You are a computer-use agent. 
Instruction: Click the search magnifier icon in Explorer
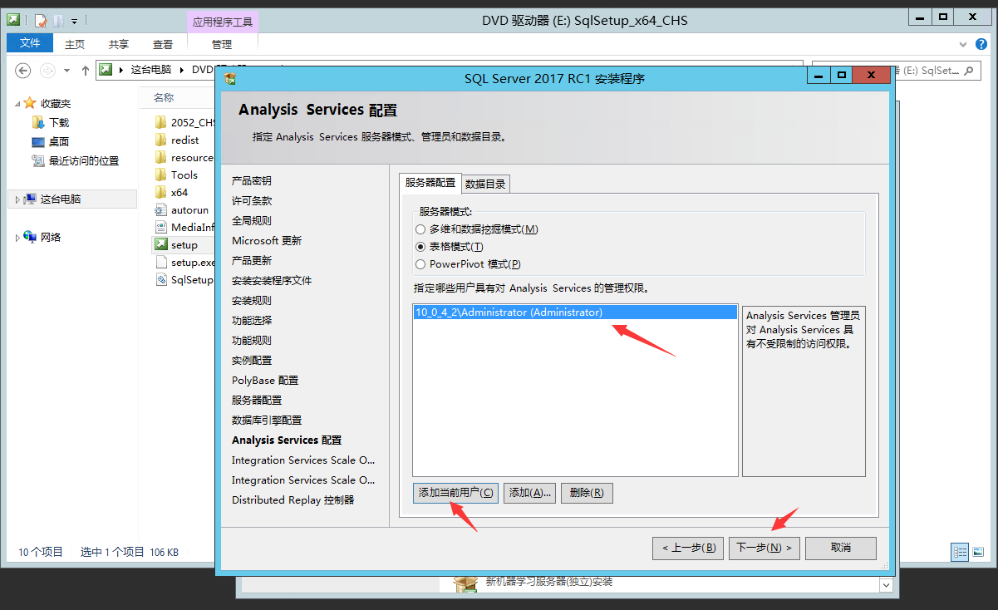point(967,71)
